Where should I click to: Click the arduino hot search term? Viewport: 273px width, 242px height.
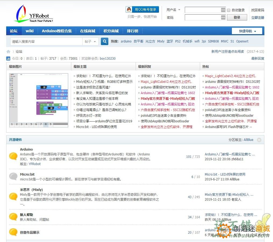(126, 41)
